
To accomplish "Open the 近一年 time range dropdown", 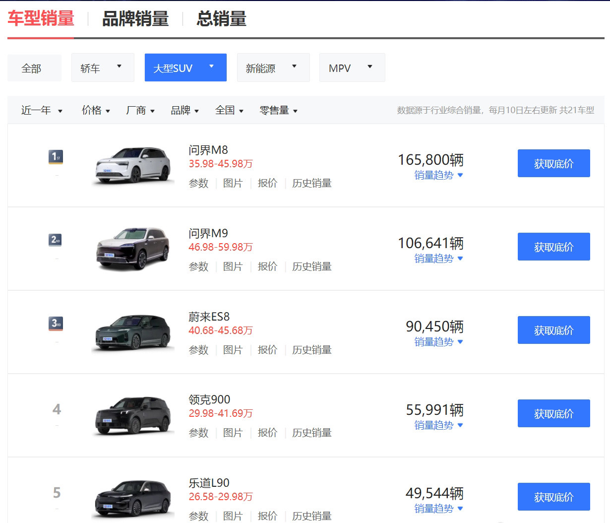I will (x=42, y=110).
